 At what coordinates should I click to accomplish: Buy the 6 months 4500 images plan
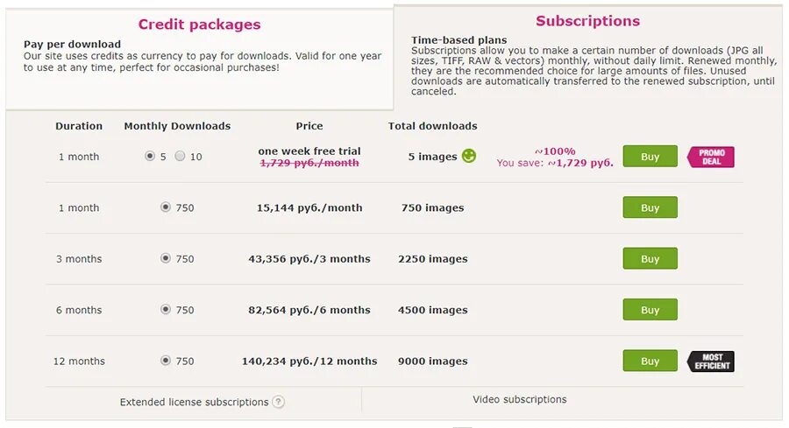[650, 310]
